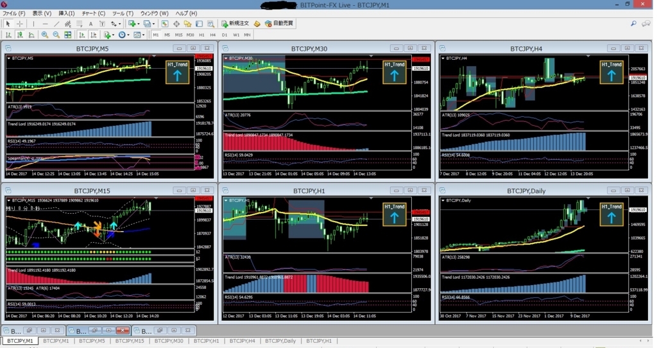
Task: Open the chat bubbles icon at top right
Action: tap(646, 24)
